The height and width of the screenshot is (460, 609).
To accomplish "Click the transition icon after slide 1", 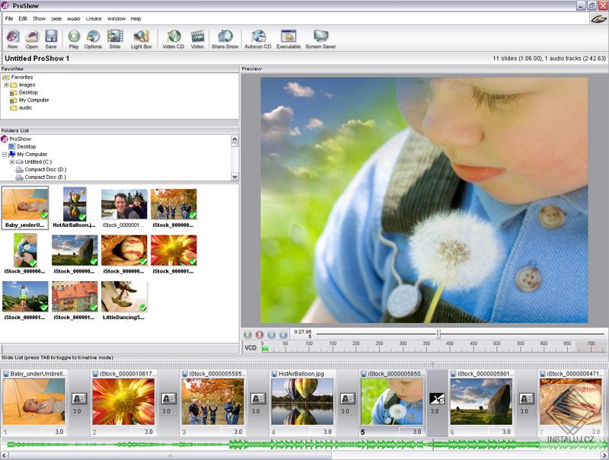I will pos(79,398).
